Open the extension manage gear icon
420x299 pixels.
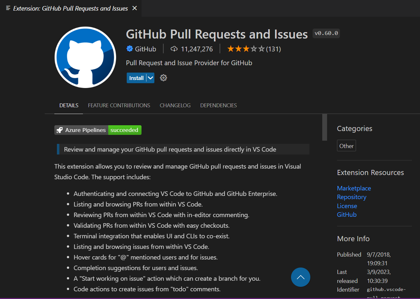[163, 78]
